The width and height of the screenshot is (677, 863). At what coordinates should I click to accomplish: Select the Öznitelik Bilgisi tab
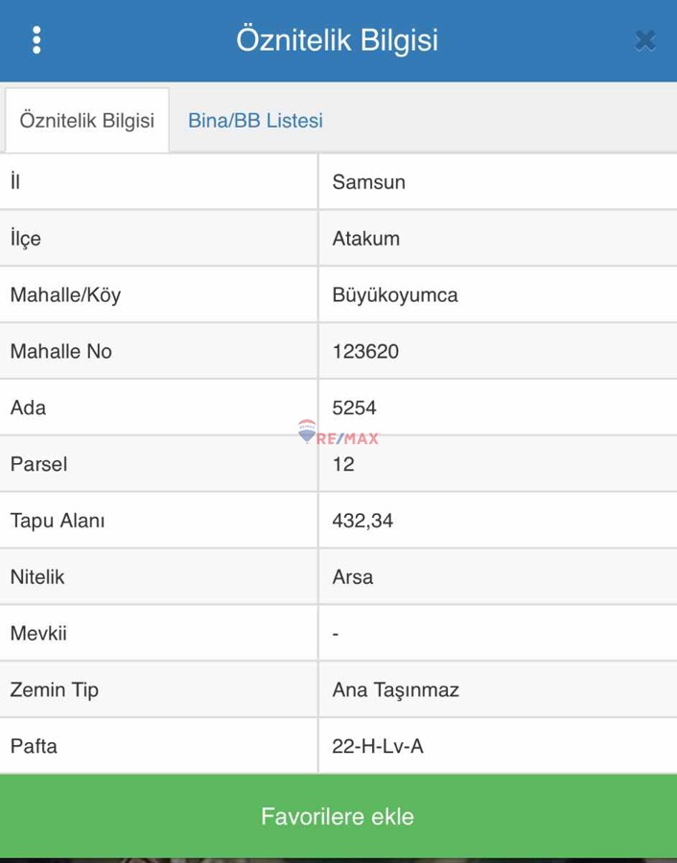87,121
